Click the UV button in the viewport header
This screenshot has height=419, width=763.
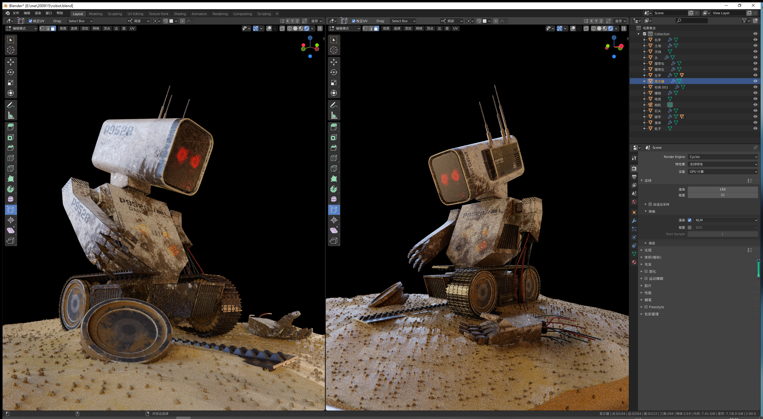132,28
